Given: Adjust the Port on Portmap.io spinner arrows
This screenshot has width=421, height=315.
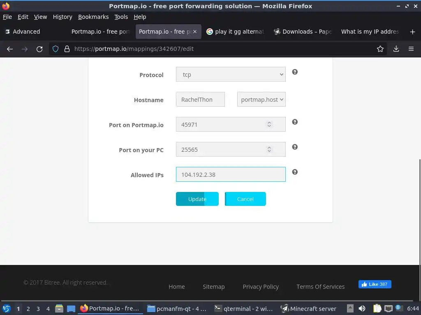Looking at the screenshot, I should (269, 124).
